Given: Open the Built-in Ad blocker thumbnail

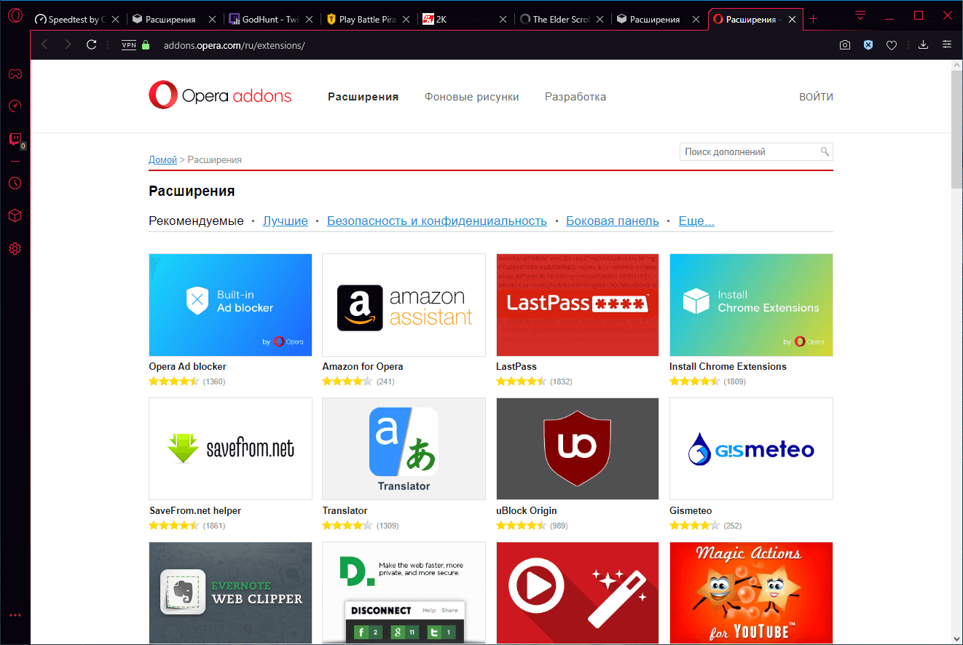Looking at the screenshot, I should click(x=230, y=305).
